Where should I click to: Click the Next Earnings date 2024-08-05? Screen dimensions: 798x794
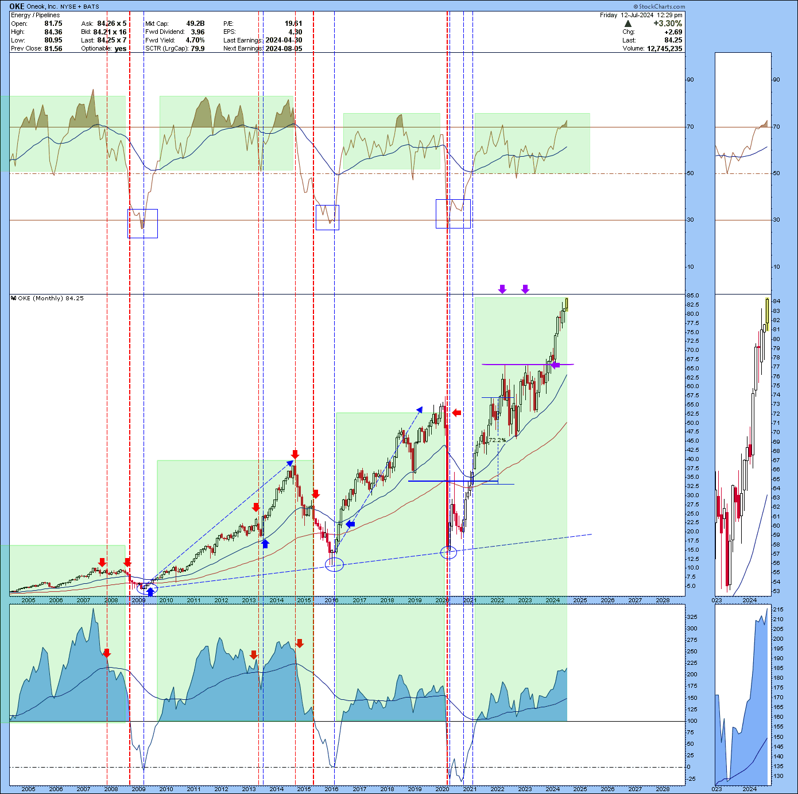coord(284,49)
